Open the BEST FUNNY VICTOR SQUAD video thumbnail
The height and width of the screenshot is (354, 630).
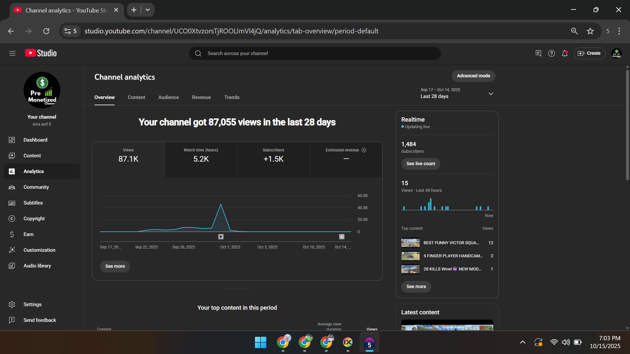click(x=410, y=243)
